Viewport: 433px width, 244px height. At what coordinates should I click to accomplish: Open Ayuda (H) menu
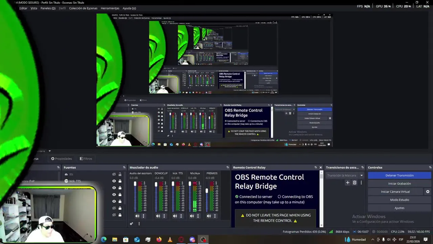click(x=129, y=8)
